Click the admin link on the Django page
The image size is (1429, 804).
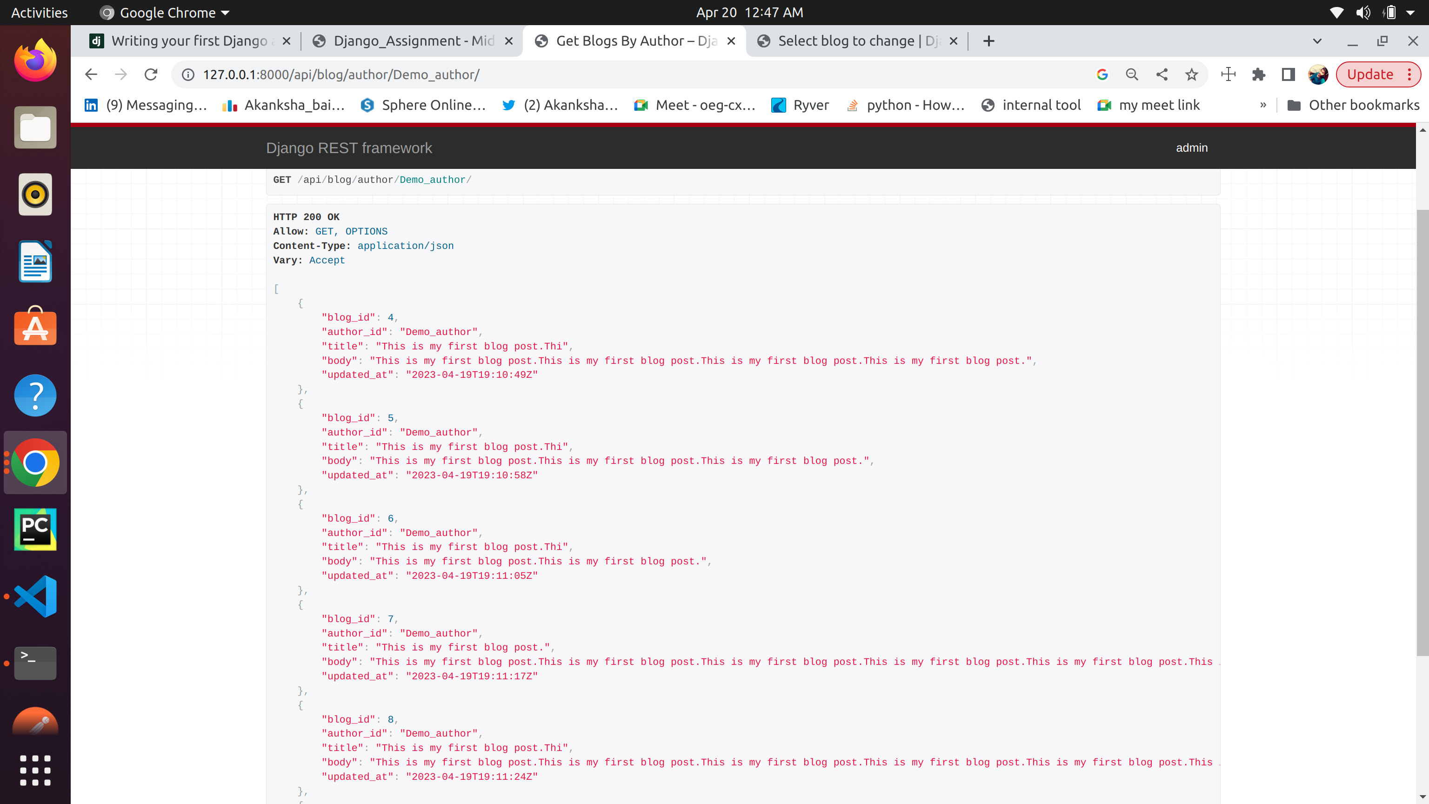pyautogui.click(x=1193, y=147)
